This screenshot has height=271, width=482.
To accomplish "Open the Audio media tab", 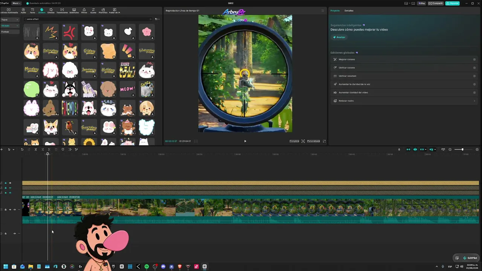I will [x=23, y=11].
